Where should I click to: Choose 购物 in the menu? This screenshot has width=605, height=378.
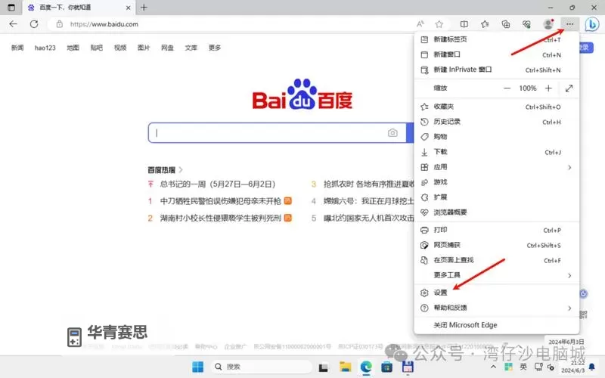pyautogui.click(x=496, y=137)
